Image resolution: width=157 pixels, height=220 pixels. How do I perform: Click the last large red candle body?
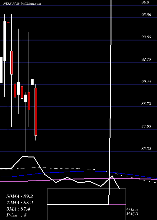pos(36,112)
